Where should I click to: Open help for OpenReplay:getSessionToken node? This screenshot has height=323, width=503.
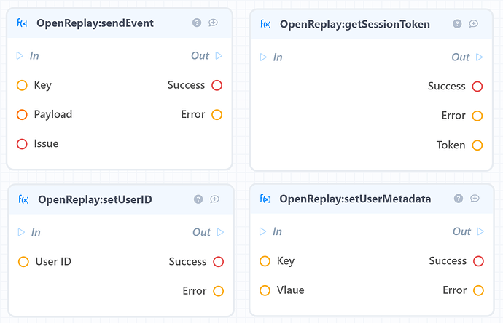(x=457, y=24)
